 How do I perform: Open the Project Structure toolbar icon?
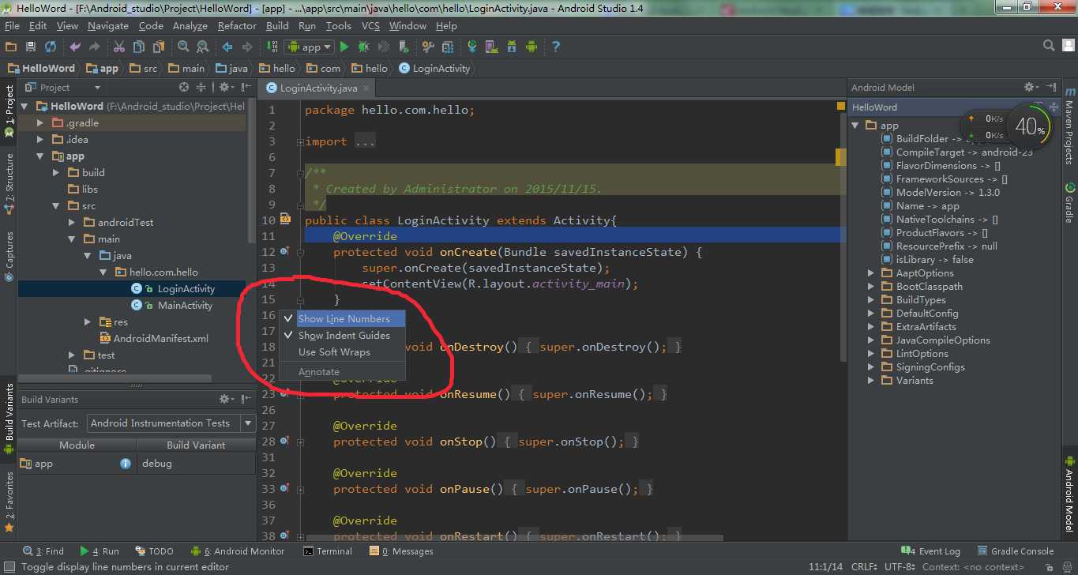pos(448,47)
